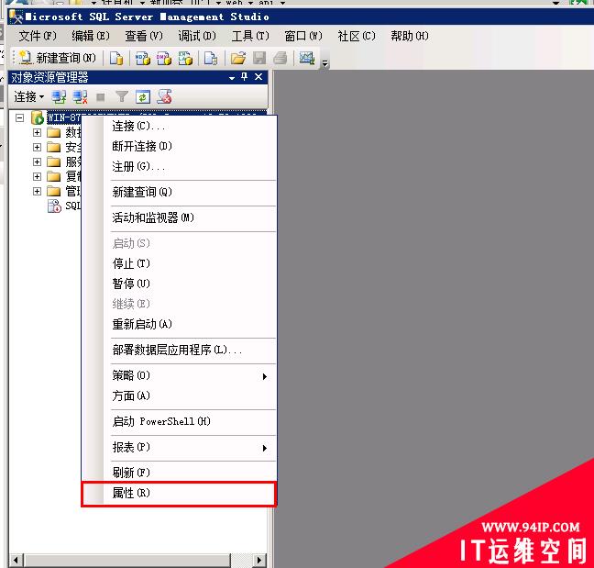Screen dimensions: 594x568
Task: Choose 刷新(F) in context menu
Action: [x=179, y=473]
